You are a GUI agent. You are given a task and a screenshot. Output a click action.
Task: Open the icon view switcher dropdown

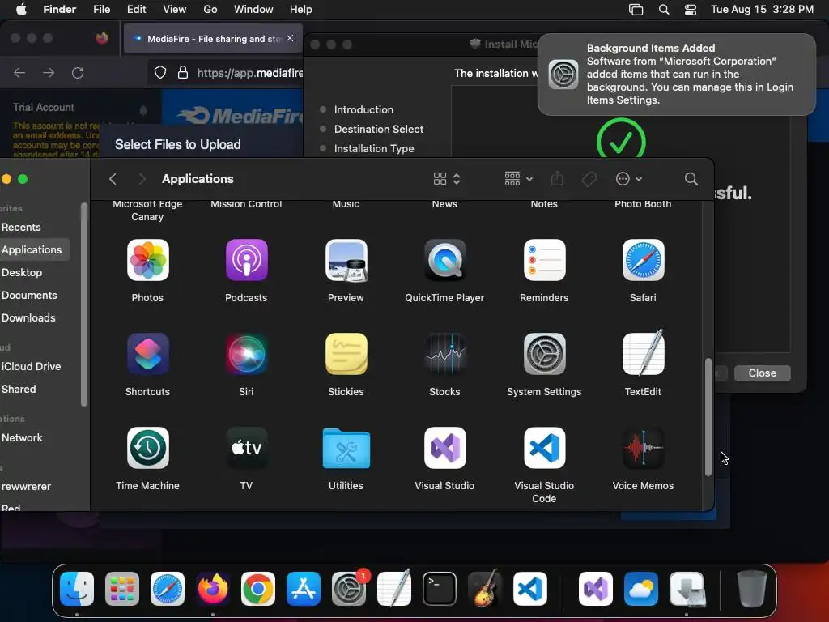[x=447, y=179]
